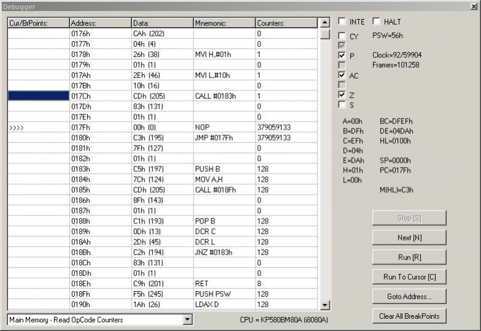
Task: Open the Goto Address dialog
Action: coord(409,297)
